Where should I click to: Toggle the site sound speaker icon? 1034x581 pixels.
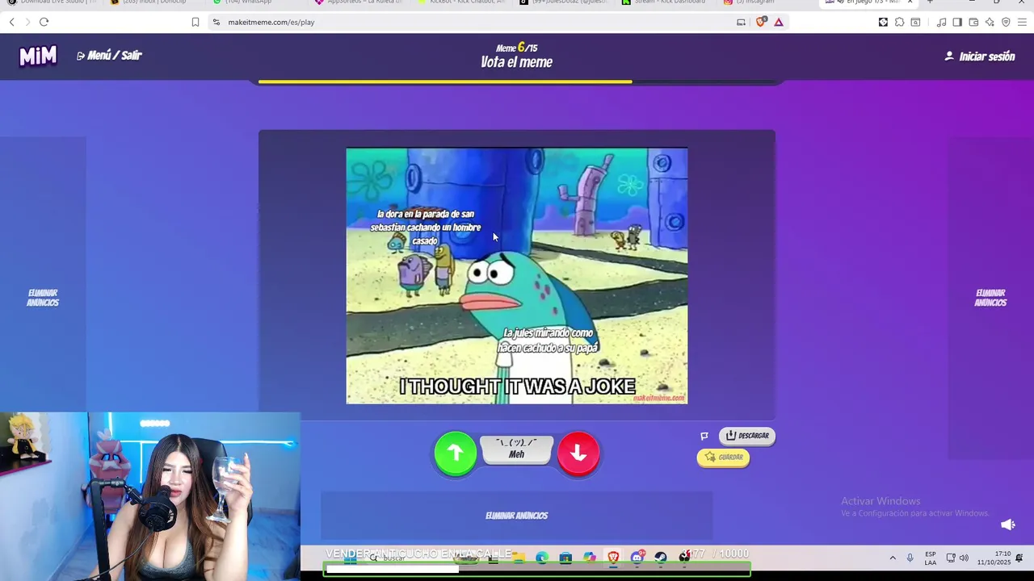(x=1008, y=525)
